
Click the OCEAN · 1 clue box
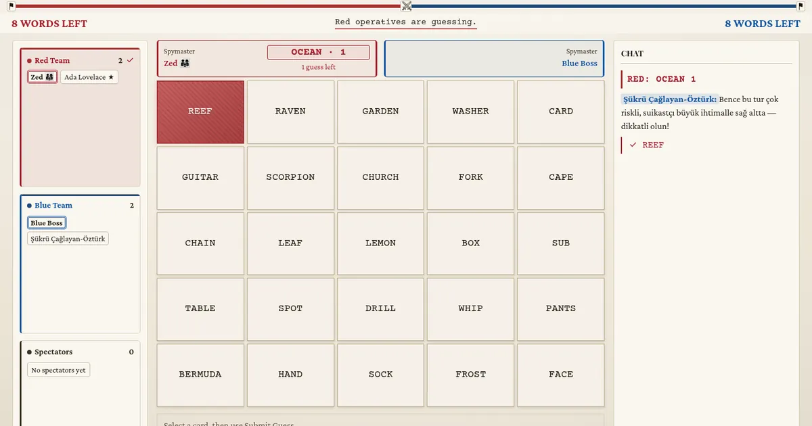pos(319,52)
